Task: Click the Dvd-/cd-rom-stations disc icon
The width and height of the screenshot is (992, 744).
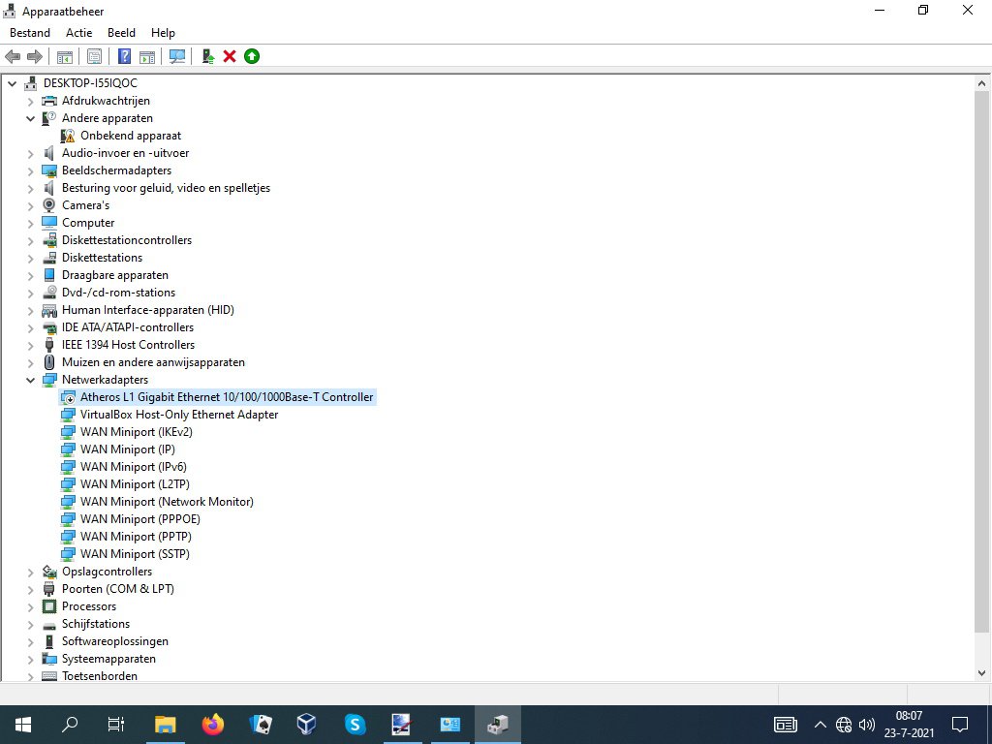Action: [x=48, y=293]
